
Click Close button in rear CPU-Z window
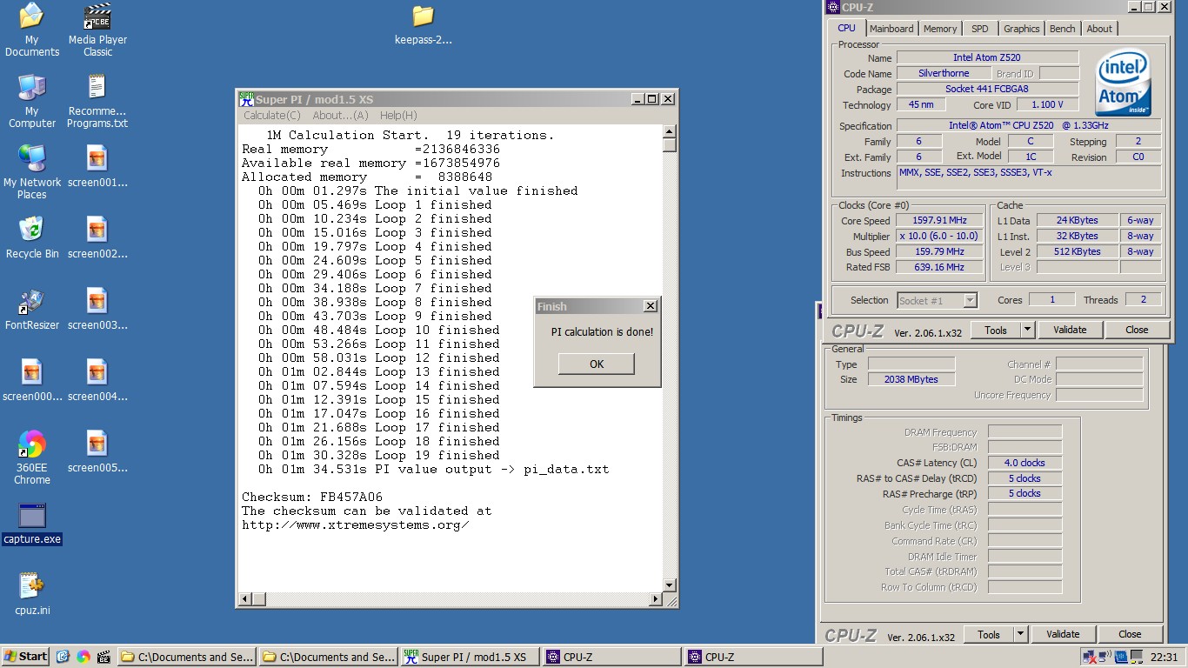1130,634
